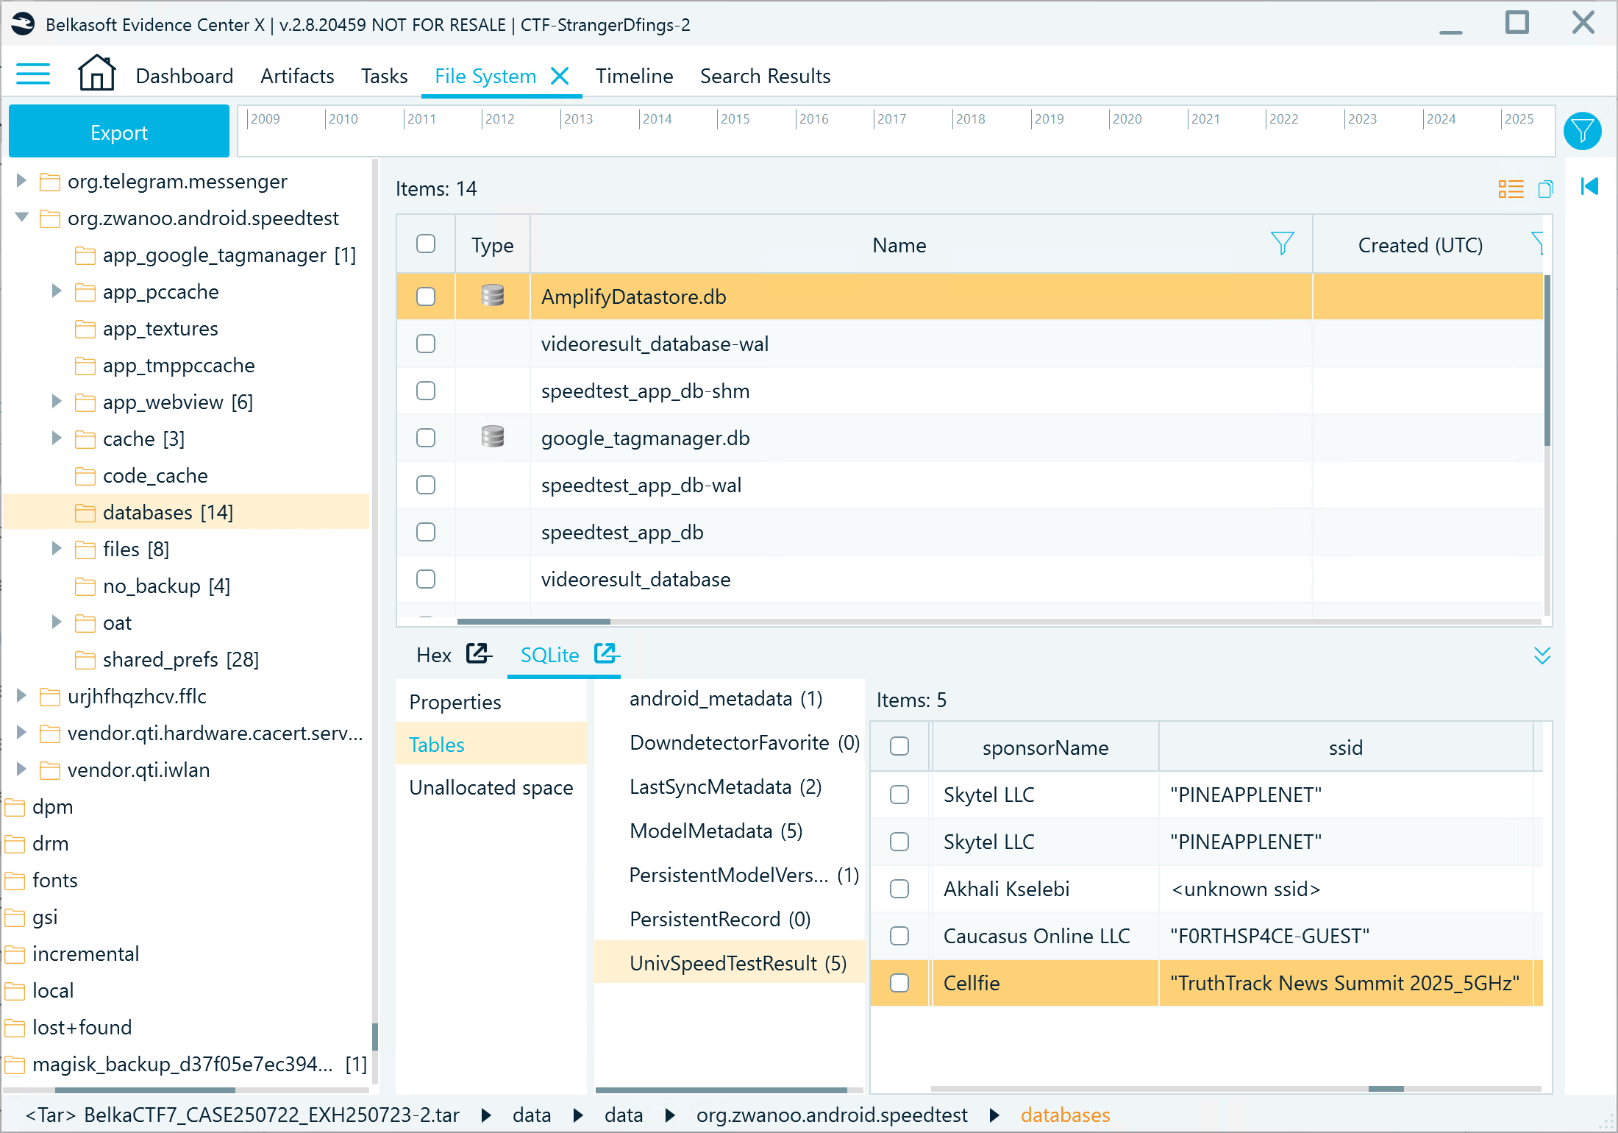Viewport: 1618px width, 1133px height.
Task: Click the folder tree horizontal scrollbar
Action: (145, 1091)
